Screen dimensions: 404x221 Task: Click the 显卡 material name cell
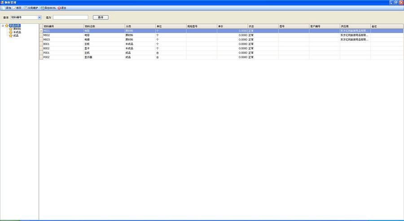tap(104, 48)
